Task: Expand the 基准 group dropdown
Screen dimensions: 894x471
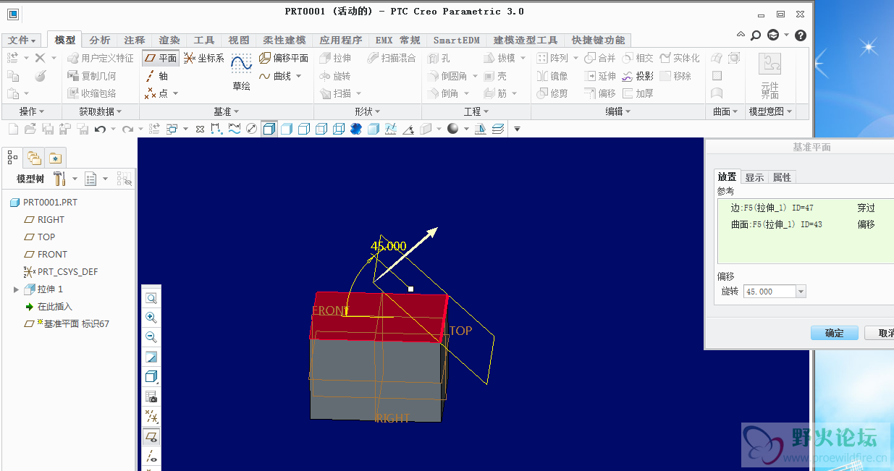Action: coord(226,111)
